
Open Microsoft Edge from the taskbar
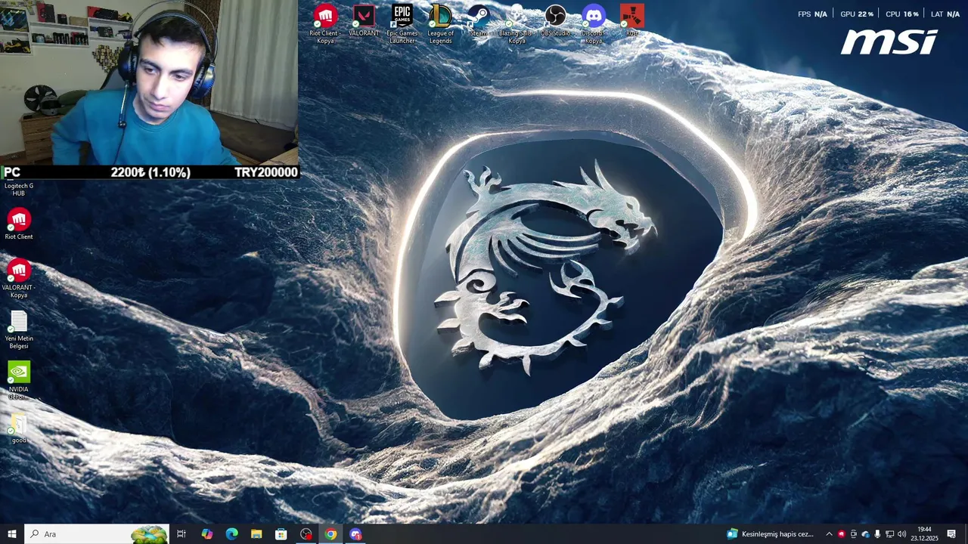[231, 534]
